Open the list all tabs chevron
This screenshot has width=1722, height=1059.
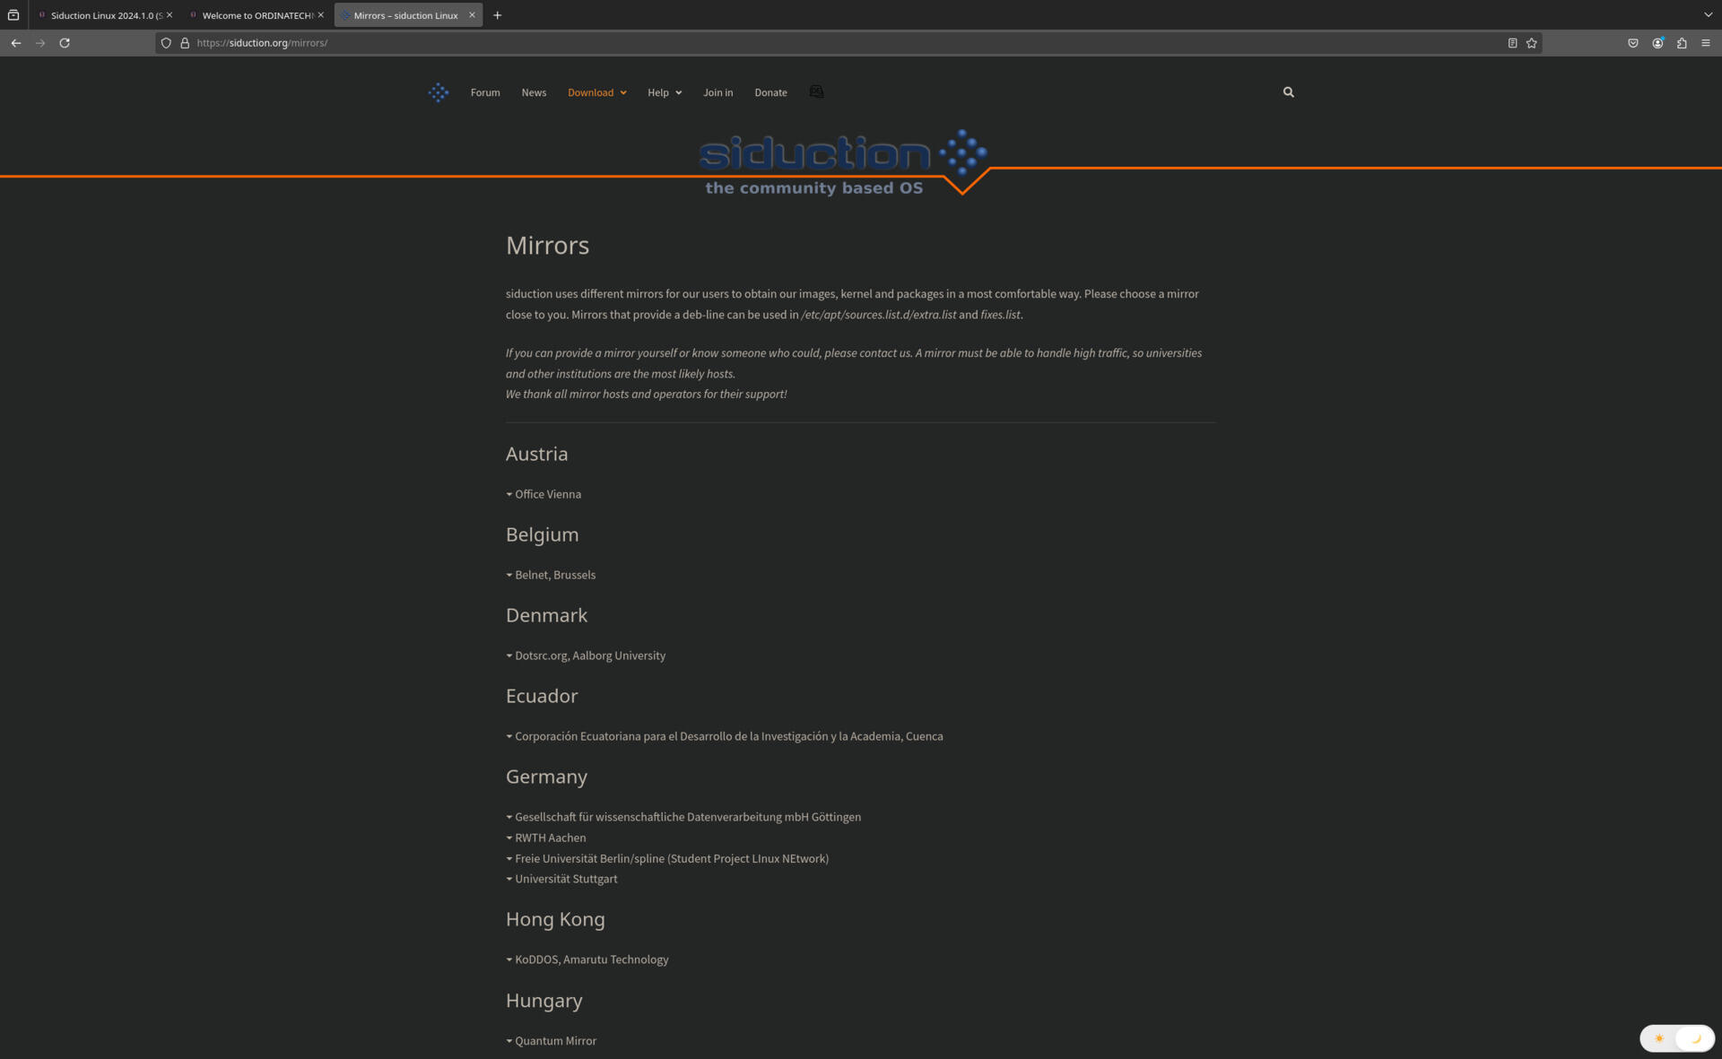[1709, 15]
